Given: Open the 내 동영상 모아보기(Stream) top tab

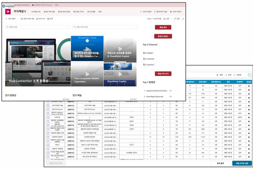Looking at the screenshot, I should 42,5.
